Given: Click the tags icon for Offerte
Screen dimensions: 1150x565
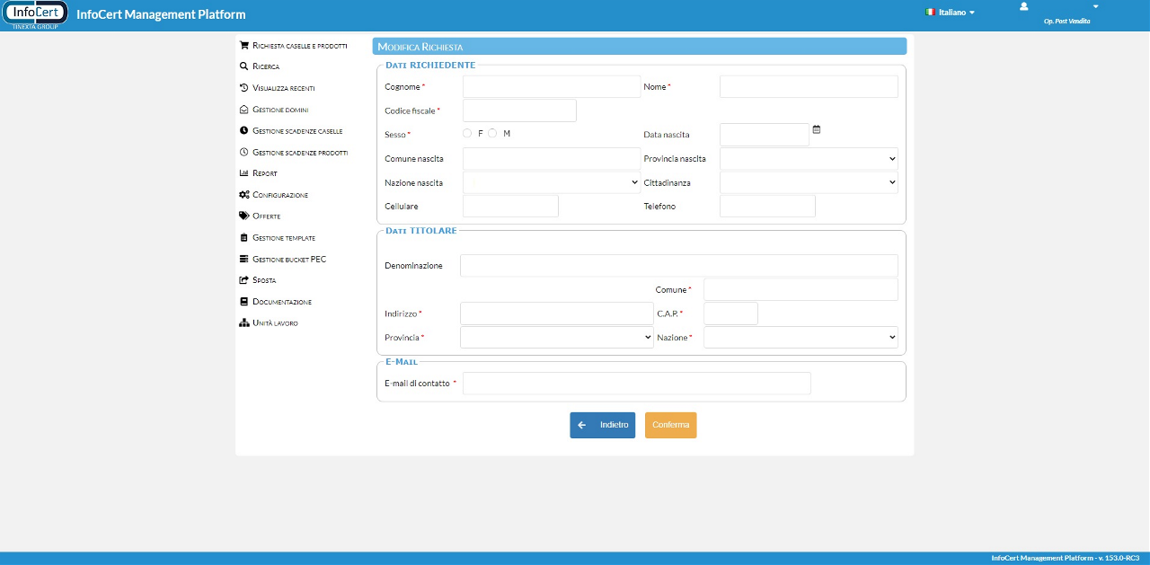Looking at the screenshot, I should (x=243, y=216).
